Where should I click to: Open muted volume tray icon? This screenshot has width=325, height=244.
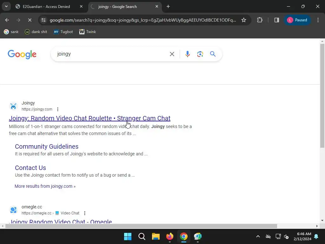coord(287,236)
